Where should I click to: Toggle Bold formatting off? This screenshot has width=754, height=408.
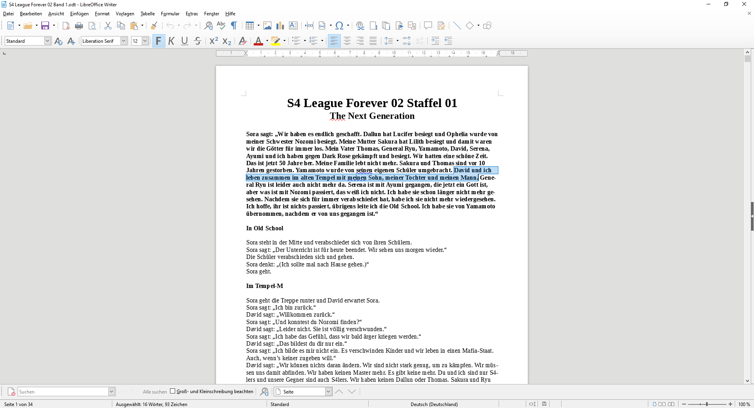click(159, 41)
